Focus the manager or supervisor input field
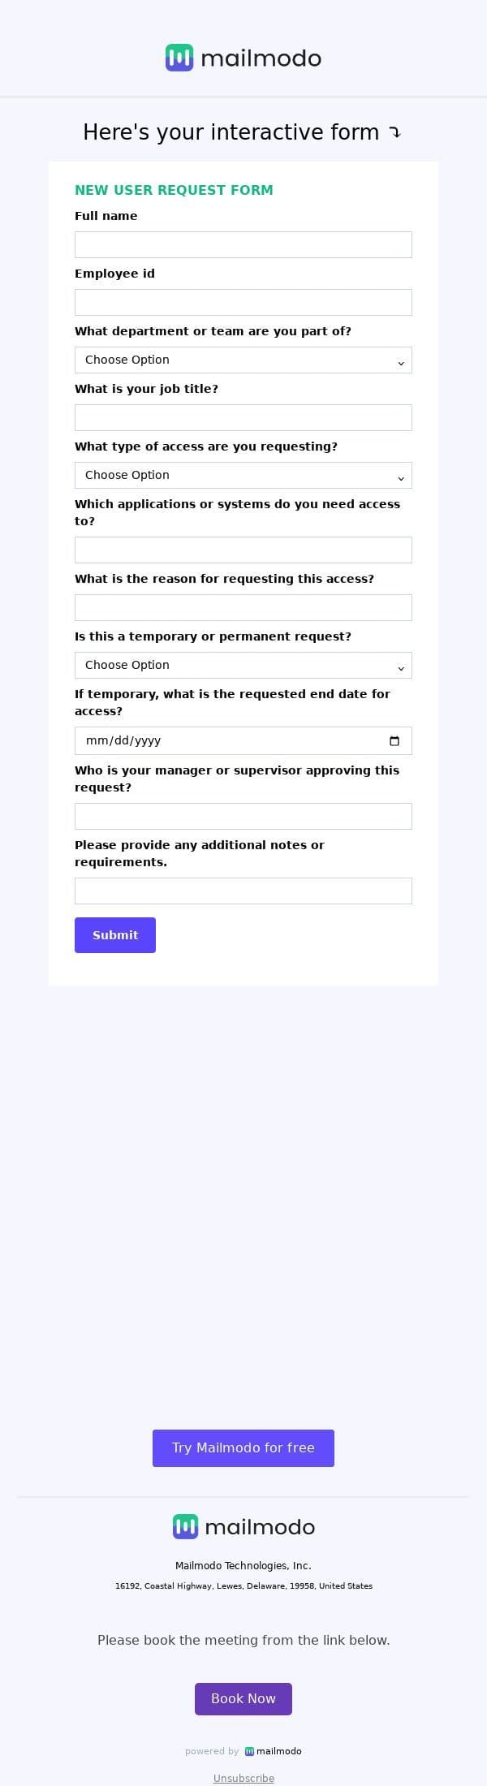Viewport: 487px width, 1786px height. coord(243,817)
